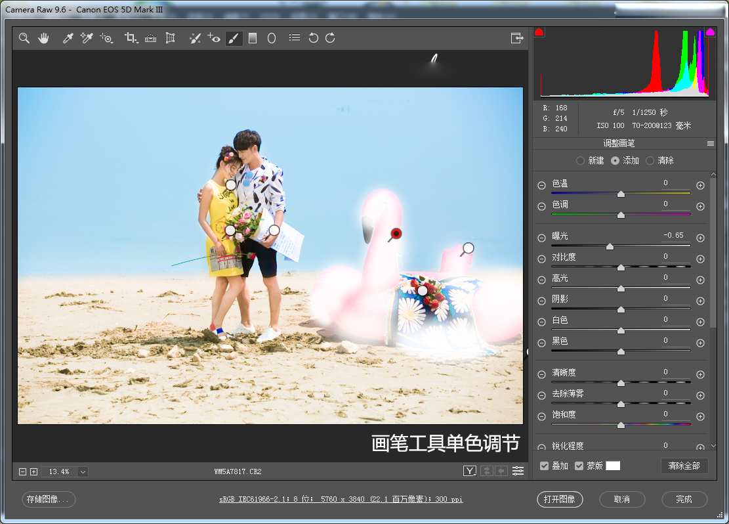
Task: Click 完成 button
Action: click(x=684, y=499)
